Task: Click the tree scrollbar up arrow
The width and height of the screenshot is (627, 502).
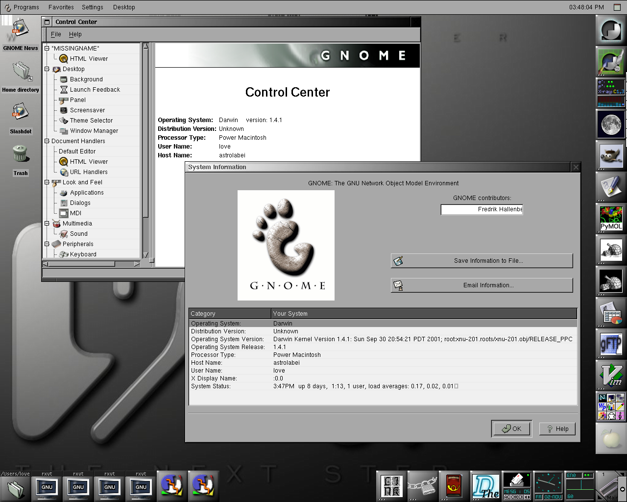Action: 145,46
